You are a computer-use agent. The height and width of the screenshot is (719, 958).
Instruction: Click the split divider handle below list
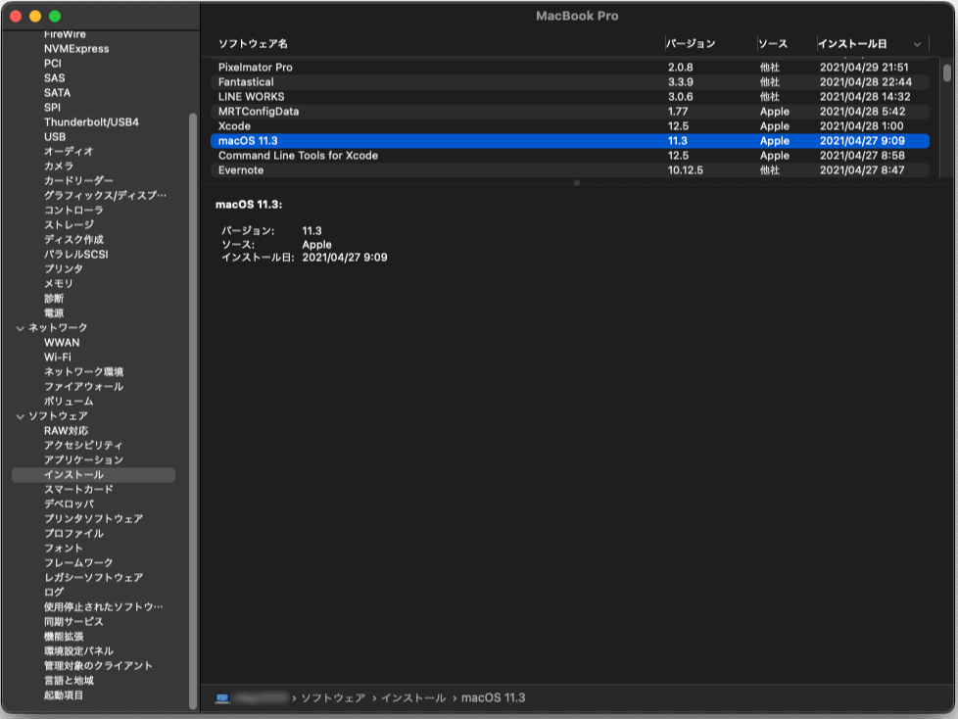tap(577, 182)
